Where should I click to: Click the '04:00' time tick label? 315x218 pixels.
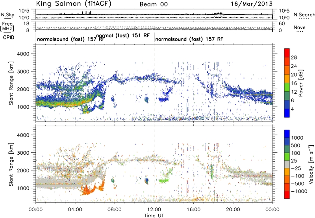tap(75, 210)
